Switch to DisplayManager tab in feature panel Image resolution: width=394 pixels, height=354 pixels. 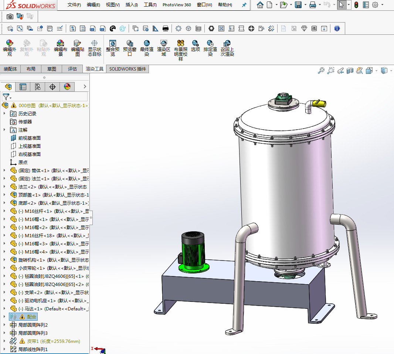[x=67, y=87]
